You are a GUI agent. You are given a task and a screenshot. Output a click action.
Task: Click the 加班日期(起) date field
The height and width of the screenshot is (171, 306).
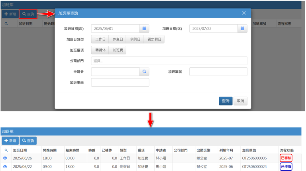point(115,29)
